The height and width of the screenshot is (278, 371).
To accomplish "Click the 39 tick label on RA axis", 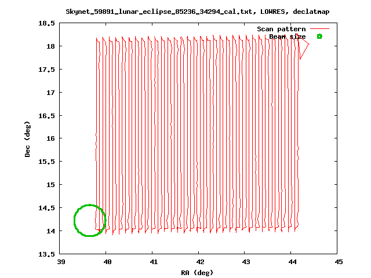I will pyautogui.click(x=61, y=262).
